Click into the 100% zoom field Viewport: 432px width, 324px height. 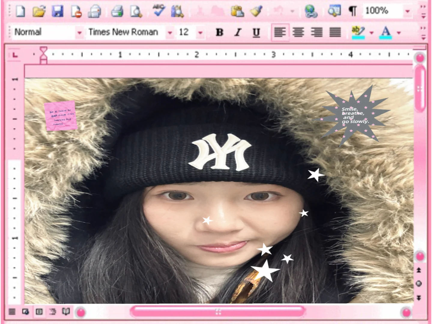pos(383,11)
